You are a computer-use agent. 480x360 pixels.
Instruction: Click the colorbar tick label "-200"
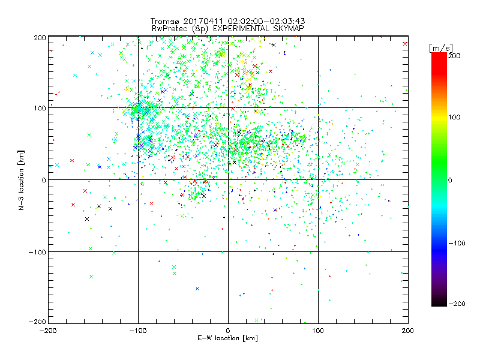[x=457, y=304]
